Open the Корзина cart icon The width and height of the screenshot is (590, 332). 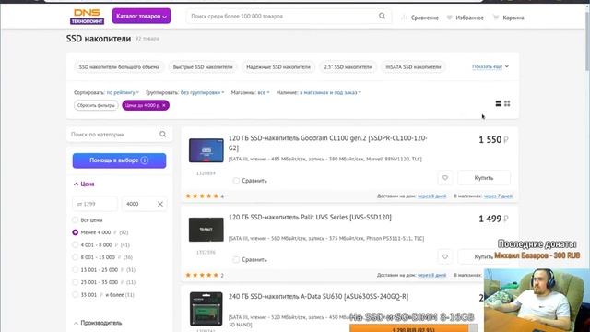[x=496, y=18]
